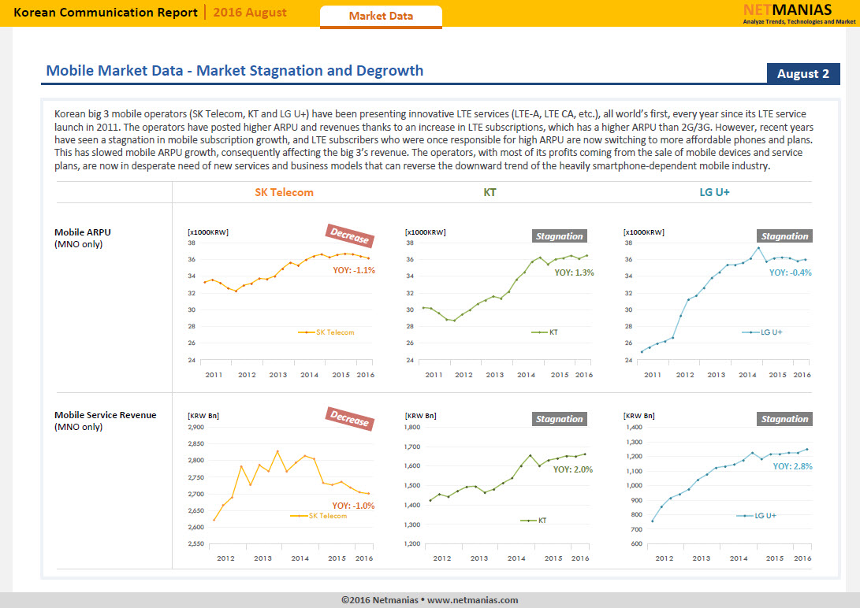The height and width of the screenshot is (608, 860).
Task: Click the KT legend in ARPU chart
Action: pos(545,332)
